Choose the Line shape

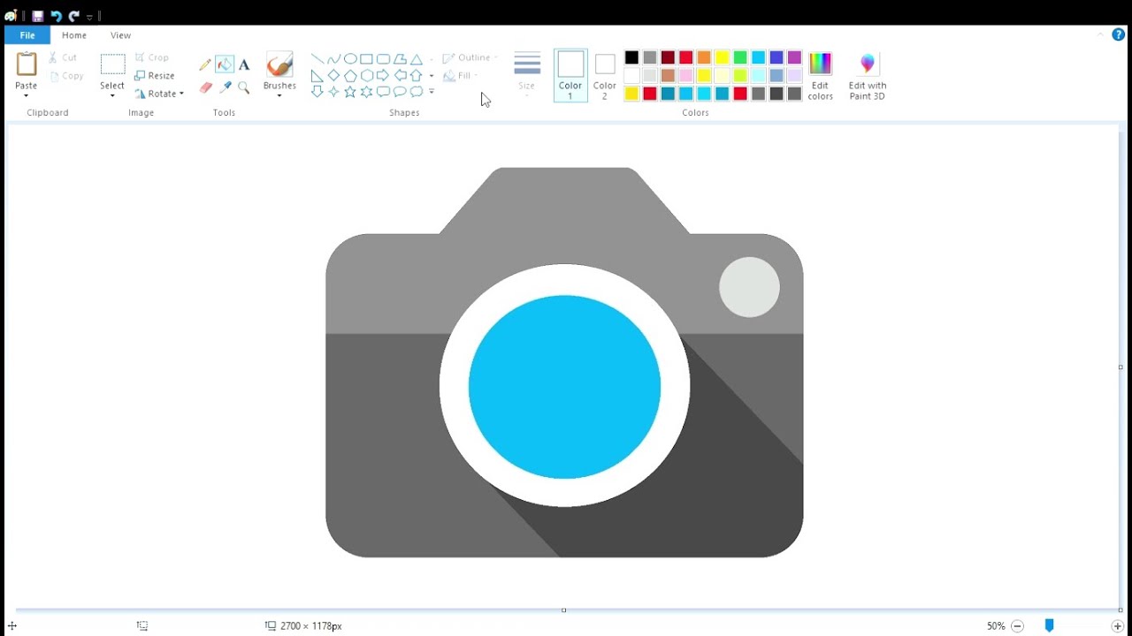coord(317,59)
